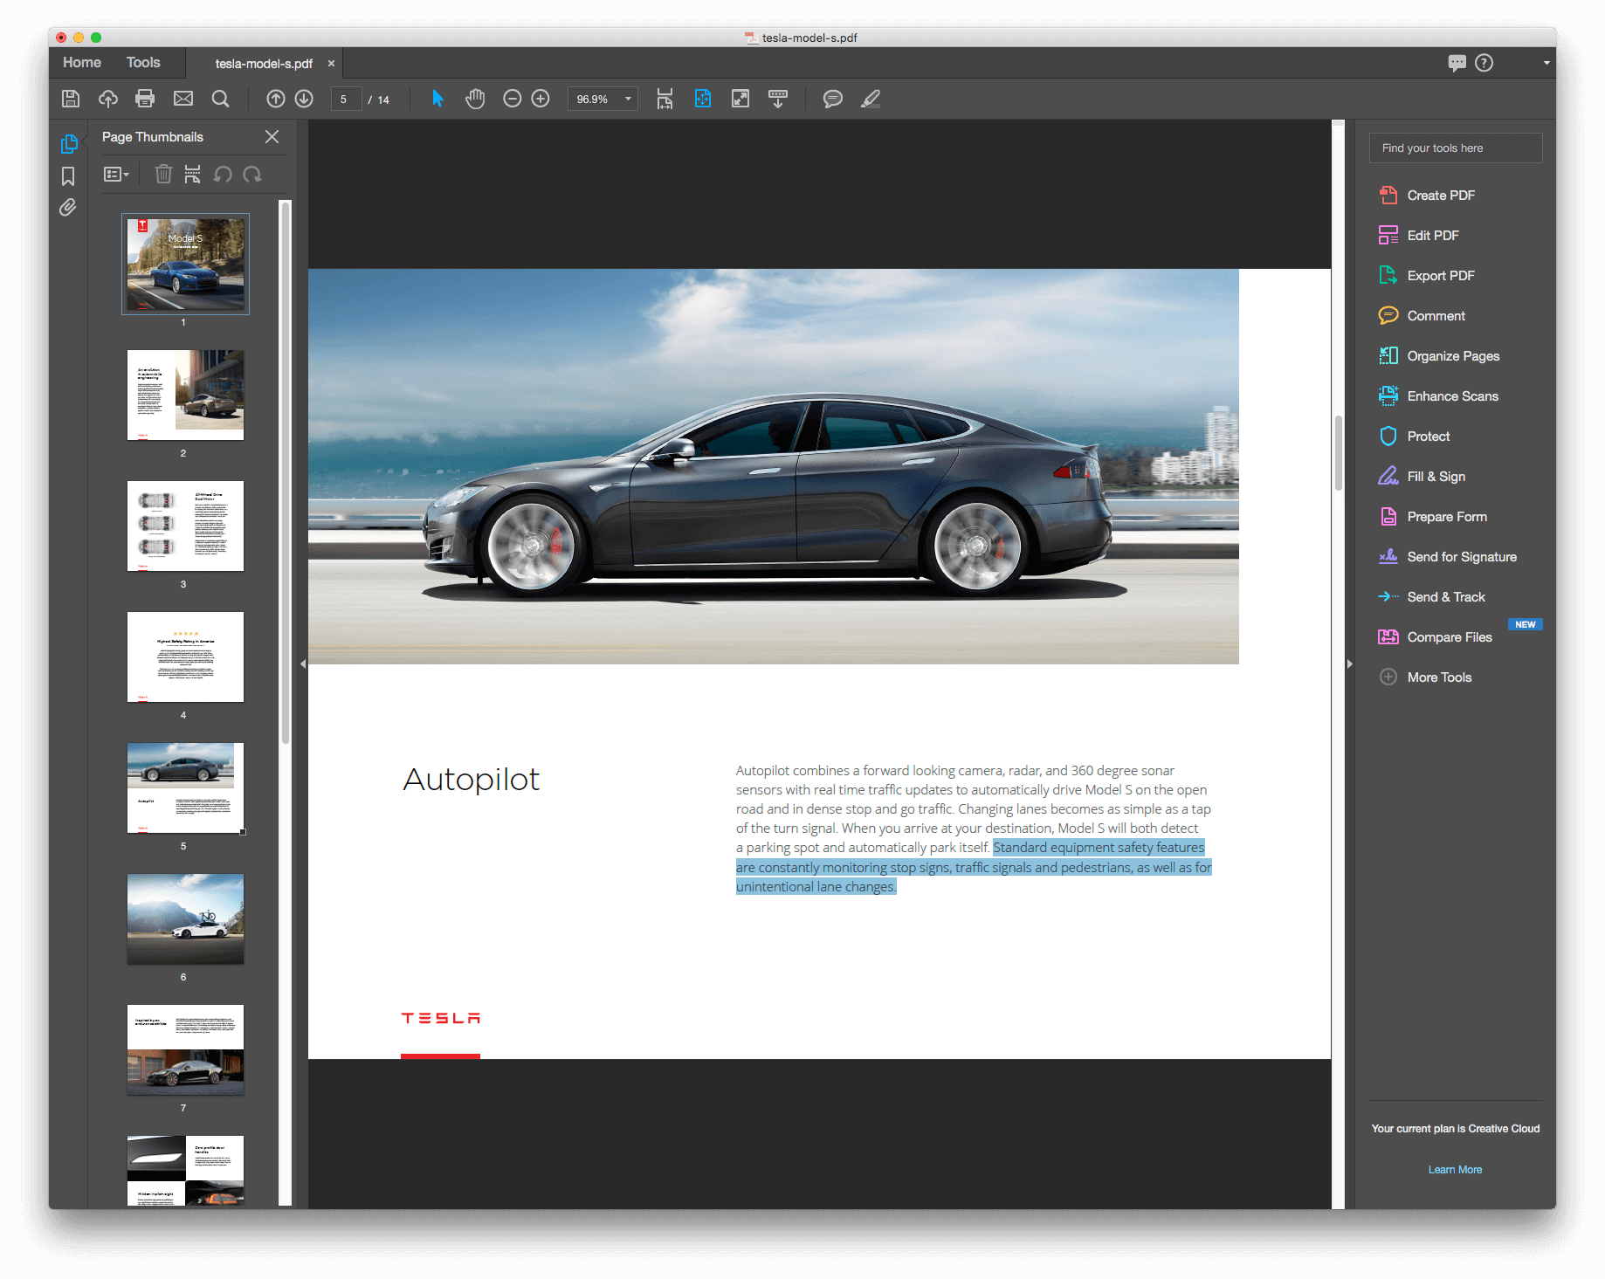Screen dimensions: 1605x1279
Task: Click the print pages thumbnail icon
Action: (x=192, y=175)
